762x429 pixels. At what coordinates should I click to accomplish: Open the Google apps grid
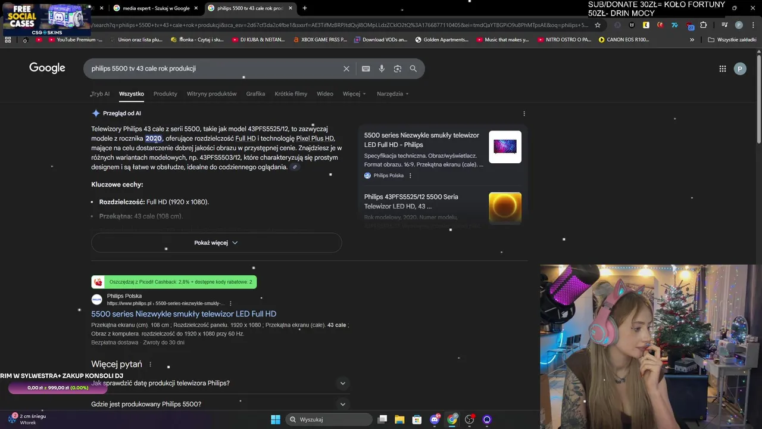tap(722, 69)
